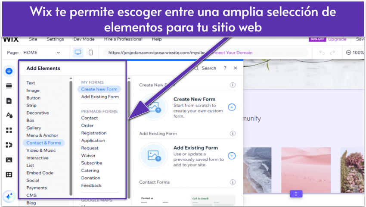This screenshot has width=366, height=207.
Task: Open the Page HOME dropdown
Action: (x=42, y=52)
